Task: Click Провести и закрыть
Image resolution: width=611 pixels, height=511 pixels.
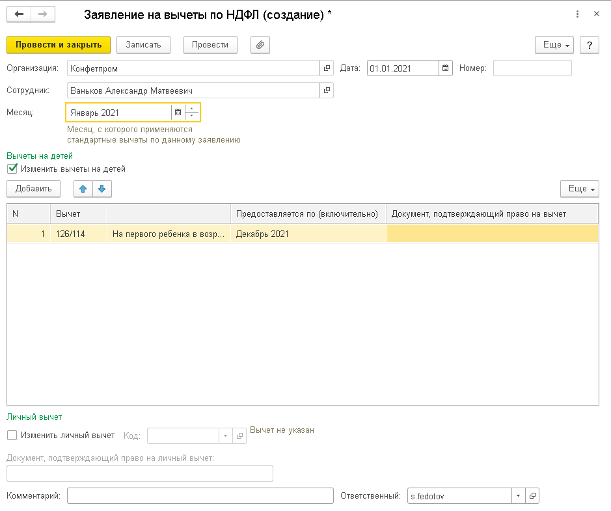Action: point(59,45)
